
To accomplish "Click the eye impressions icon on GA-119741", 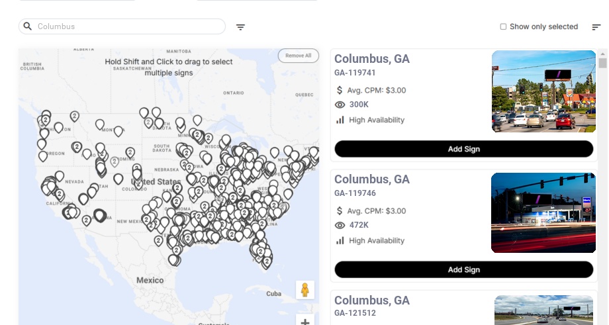I will (340, 105).
